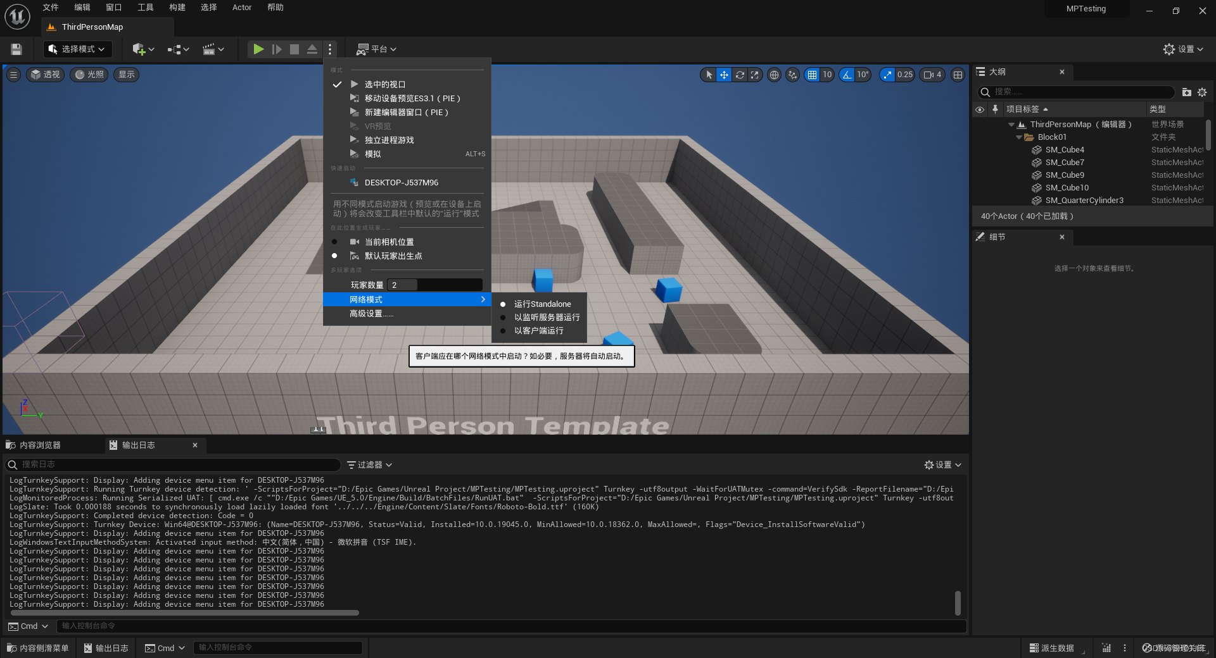This screenshot has height=658, width=1216.
Task: Select 以监听服务器运行 net mode
Action: click(539, 317)
